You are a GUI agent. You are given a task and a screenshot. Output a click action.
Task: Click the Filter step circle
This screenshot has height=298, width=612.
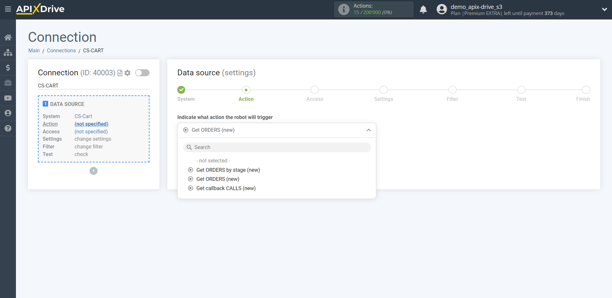(452, 90)
